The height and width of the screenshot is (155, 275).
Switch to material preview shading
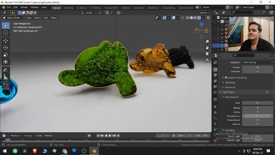196,18
